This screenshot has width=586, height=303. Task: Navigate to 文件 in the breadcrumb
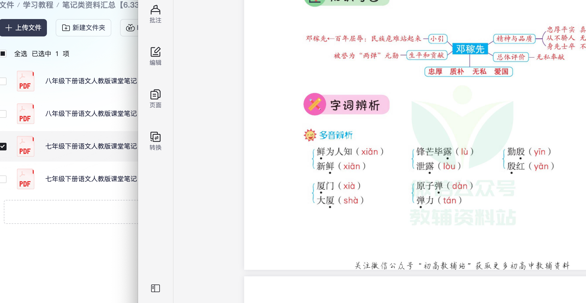click(x=7, y=5)
